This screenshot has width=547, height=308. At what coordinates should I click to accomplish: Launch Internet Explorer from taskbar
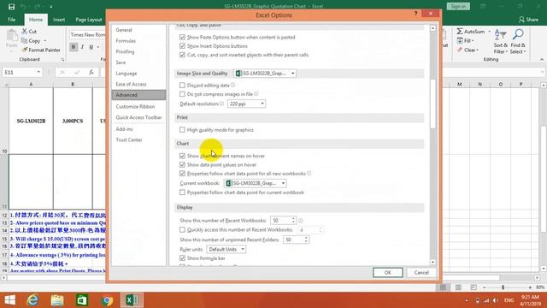tap(32, 300)
